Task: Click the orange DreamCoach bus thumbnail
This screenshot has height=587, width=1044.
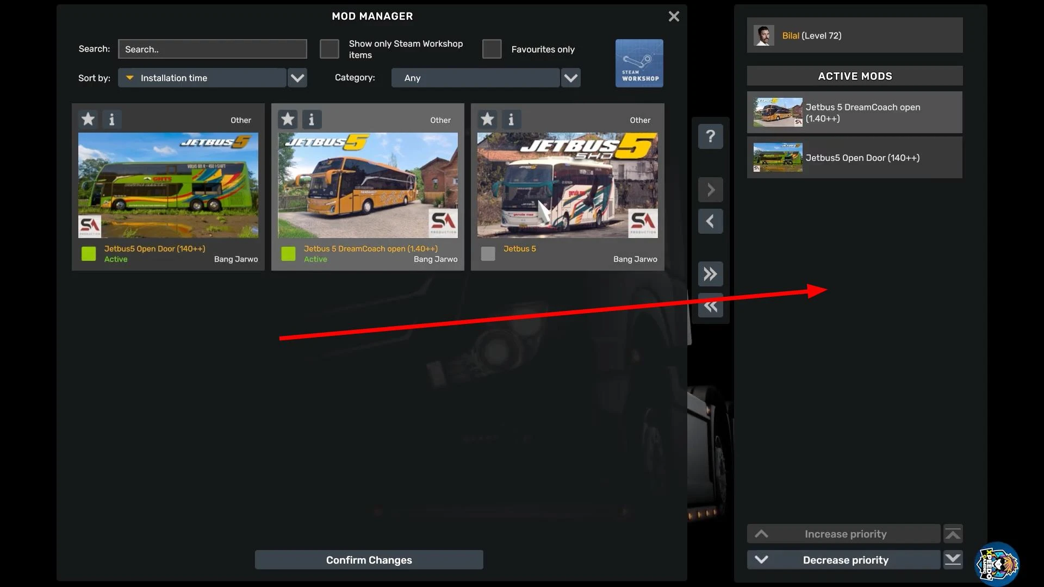Action: 368,185
